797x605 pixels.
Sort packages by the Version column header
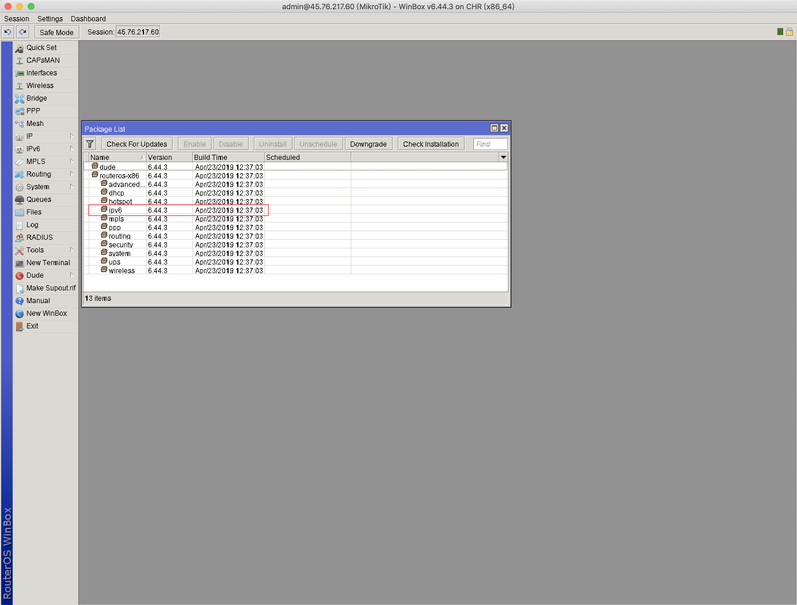(x=170, y=157)
